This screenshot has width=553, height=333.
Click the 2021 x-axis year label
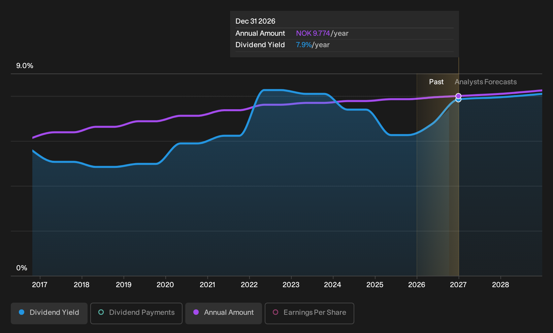[x=207, y=285]
